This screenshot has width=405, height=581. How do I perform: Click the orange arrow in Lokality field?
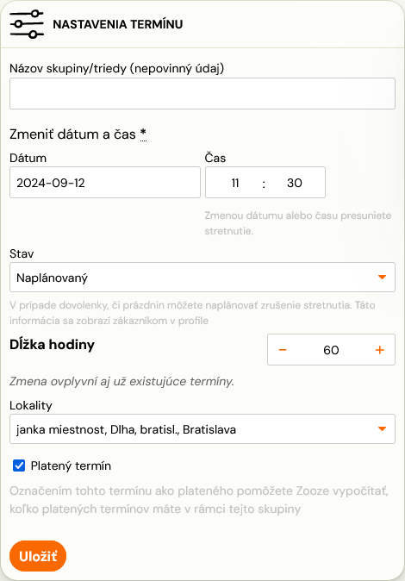tap(382, 428)
